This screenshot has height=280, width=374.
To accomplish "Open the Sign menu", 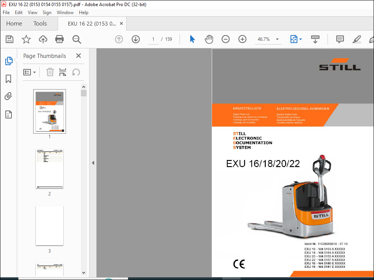I will click(47, 13).
